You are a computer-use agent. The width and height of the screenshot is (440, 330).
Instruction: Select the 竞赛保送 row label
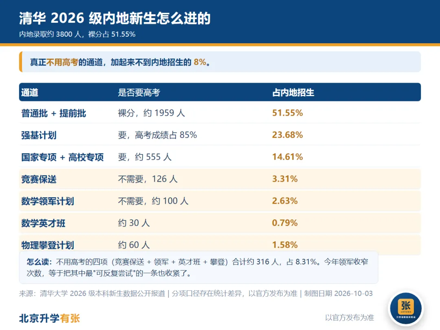pos(39,179)
